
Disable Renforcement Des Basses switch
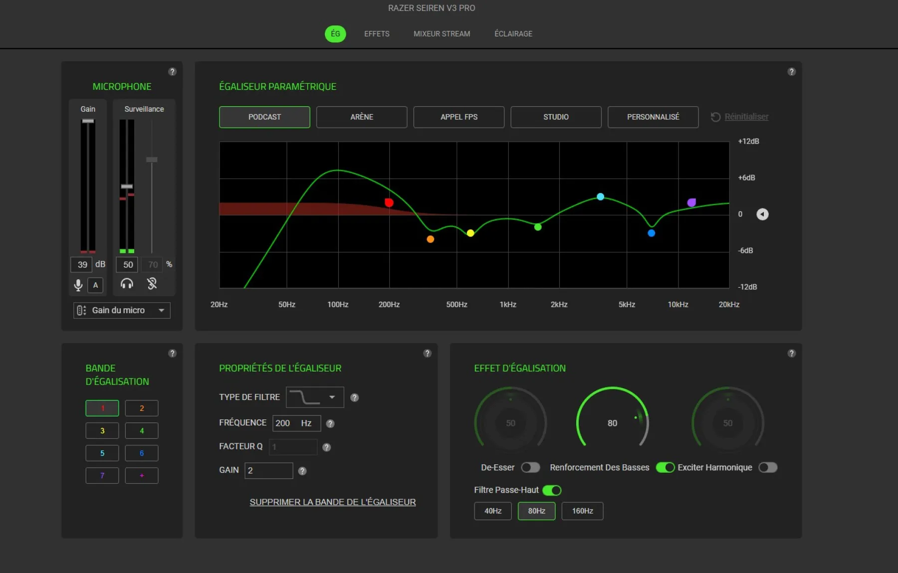pyautogui.click(x=665, y=467)
